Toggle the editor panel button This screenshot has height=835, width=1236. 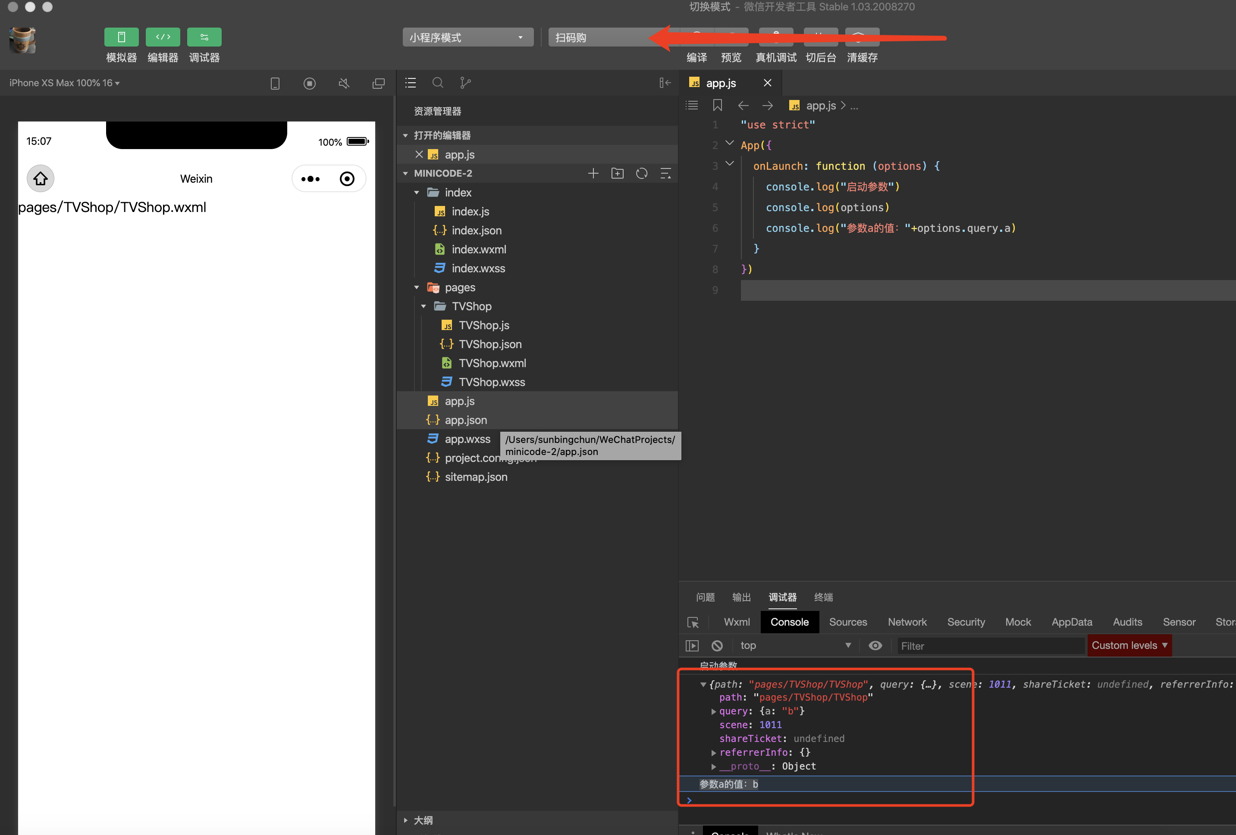(x=163, y=37)
